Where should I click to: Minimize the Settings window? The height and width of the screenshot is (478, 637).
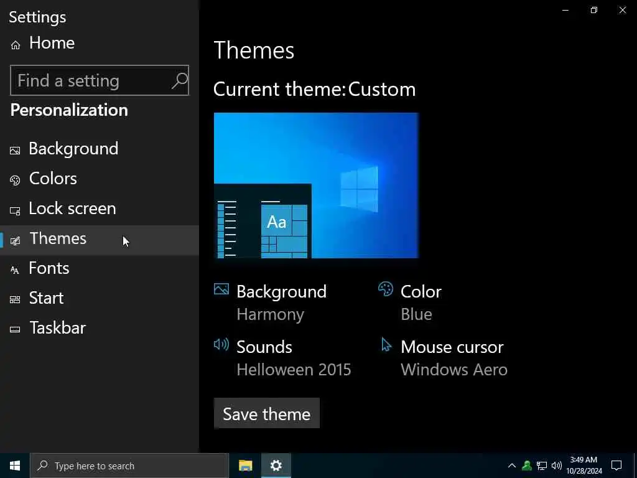coord(565,10)
